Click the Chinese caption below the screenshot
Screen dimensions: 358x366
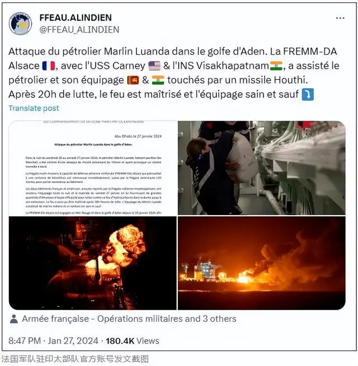coord(75,359)
